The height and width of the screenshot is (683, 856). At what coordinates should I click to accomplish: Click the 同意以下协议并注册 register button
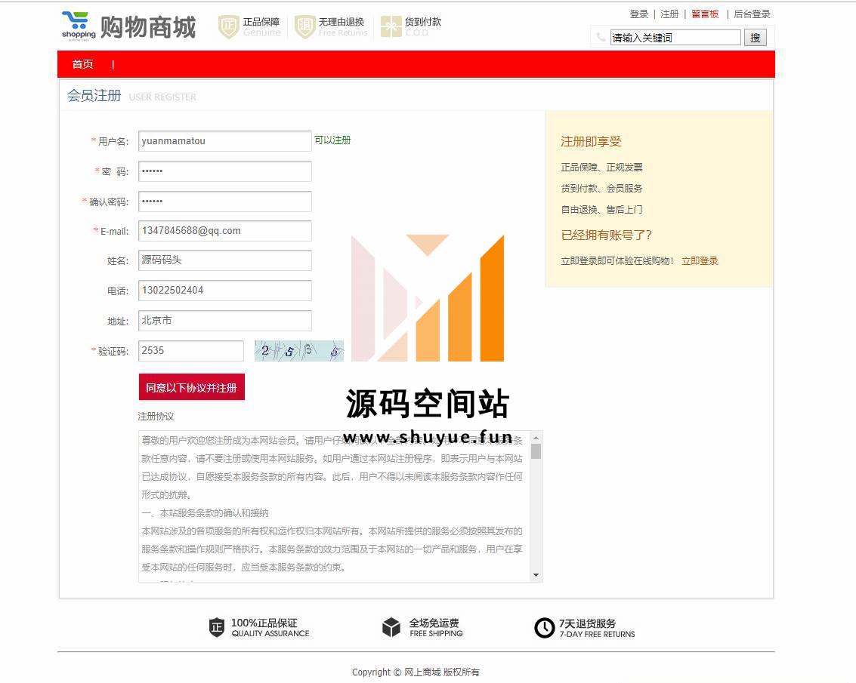192,387
